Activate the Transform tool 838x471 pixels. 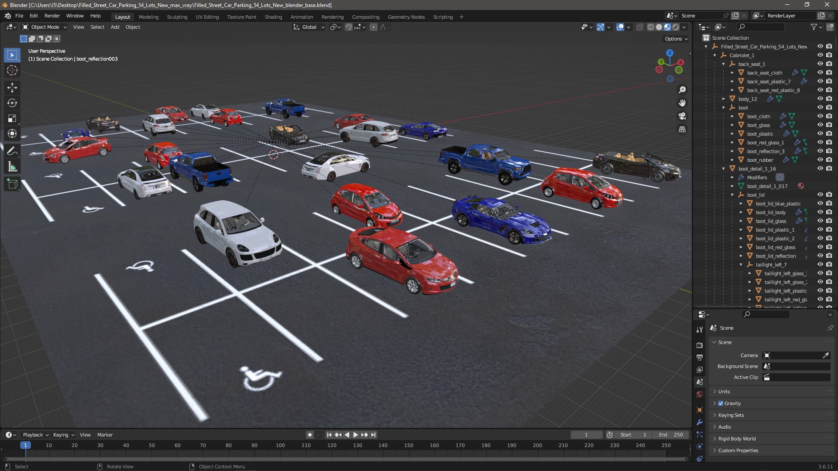point(12,133)
